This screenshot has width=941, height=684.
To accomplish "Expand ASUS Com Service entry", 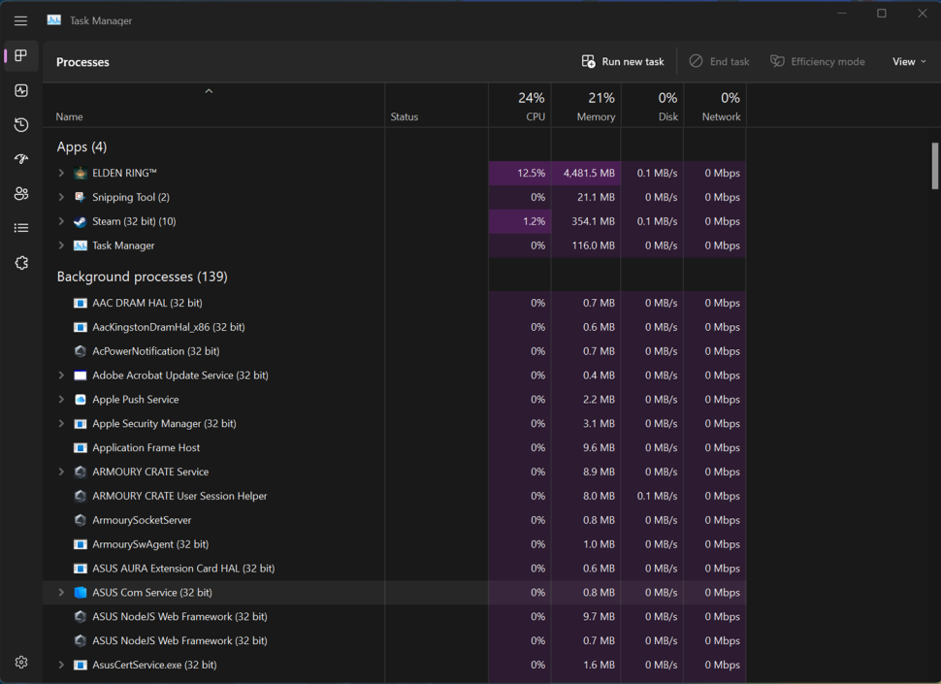I will pyautogui.click(x=61, y=592).
